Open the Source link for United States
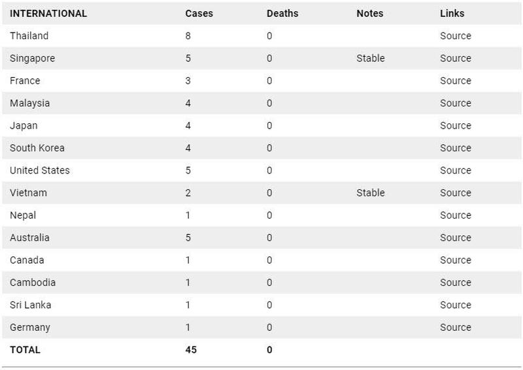Viewport: 523px width, 370px height. pyautogui.click(x=455, y=170)
